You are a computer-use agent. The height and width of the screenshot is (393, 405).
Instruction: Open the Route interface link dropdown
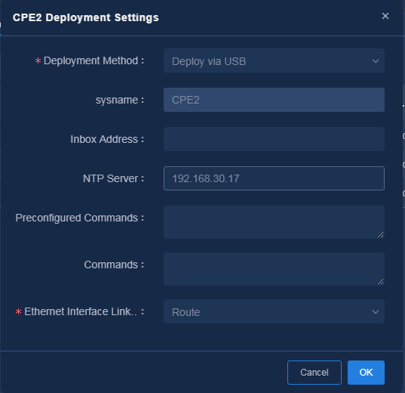[274, 311]
